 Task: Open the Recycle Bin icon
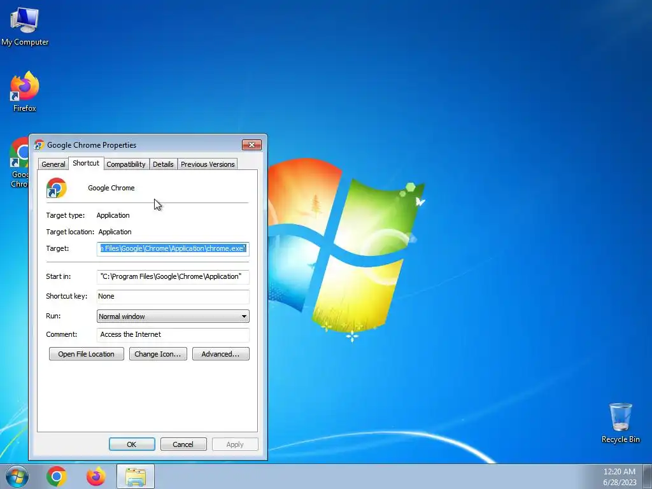pyautogui.click(x=620, y=423)
